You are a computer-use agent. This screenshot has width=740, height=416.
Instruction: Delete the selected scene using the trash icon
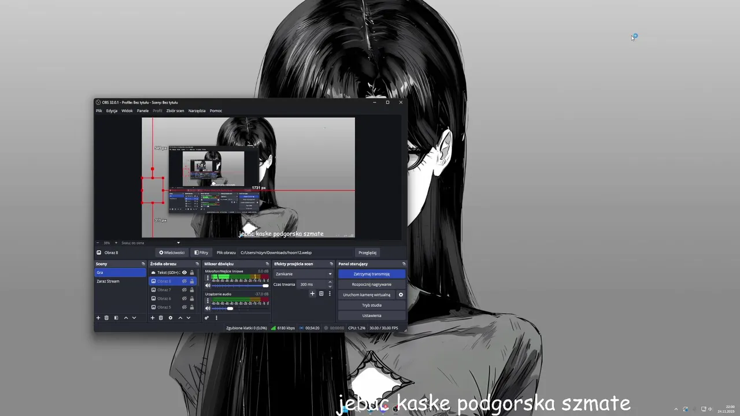(106, 318)
